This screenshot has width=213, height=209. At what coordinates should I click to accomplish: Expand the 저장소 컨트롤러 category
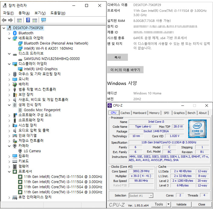[x=9, y=141]
